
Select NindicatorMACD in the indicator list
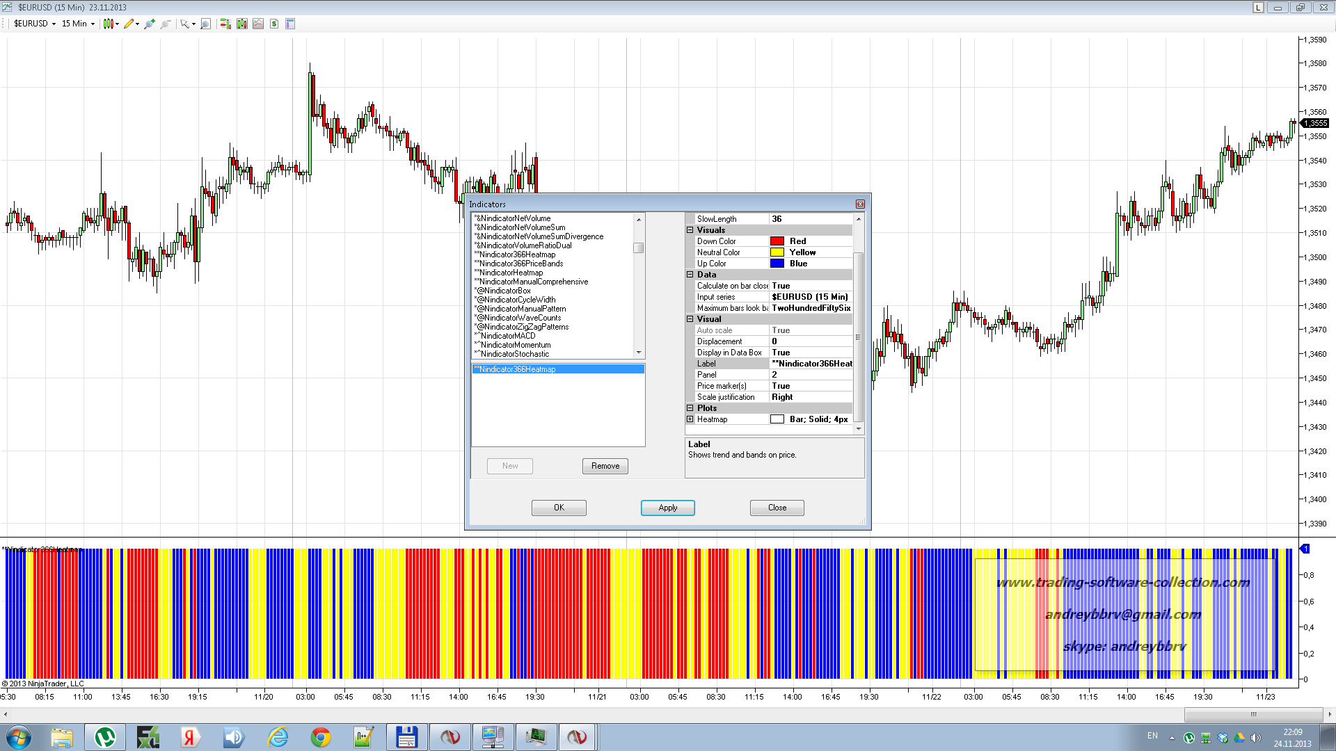tap(508, 336)
